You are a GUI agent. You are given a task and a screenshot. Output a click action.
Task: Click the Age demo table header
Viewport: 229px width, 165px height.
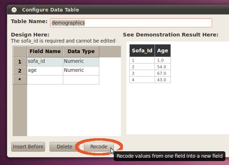(163, 50)
